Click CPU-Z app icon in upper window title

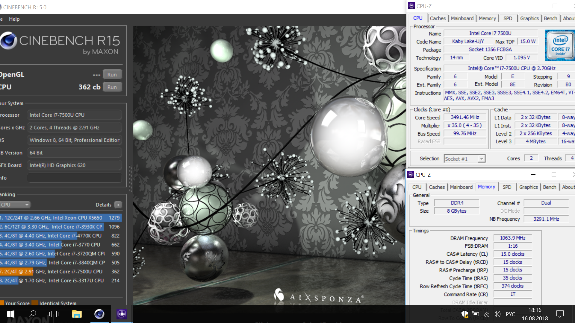pyautogui.click(x=411, y=6)
